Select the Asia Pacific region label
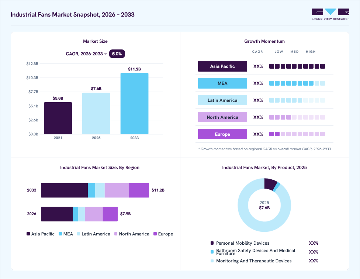 pyautogui.click(x=222, y=66)
